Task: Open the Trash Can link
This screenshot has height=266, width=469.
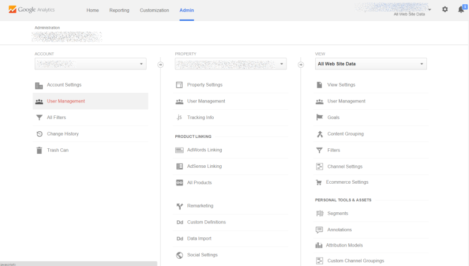Action: 58,150
